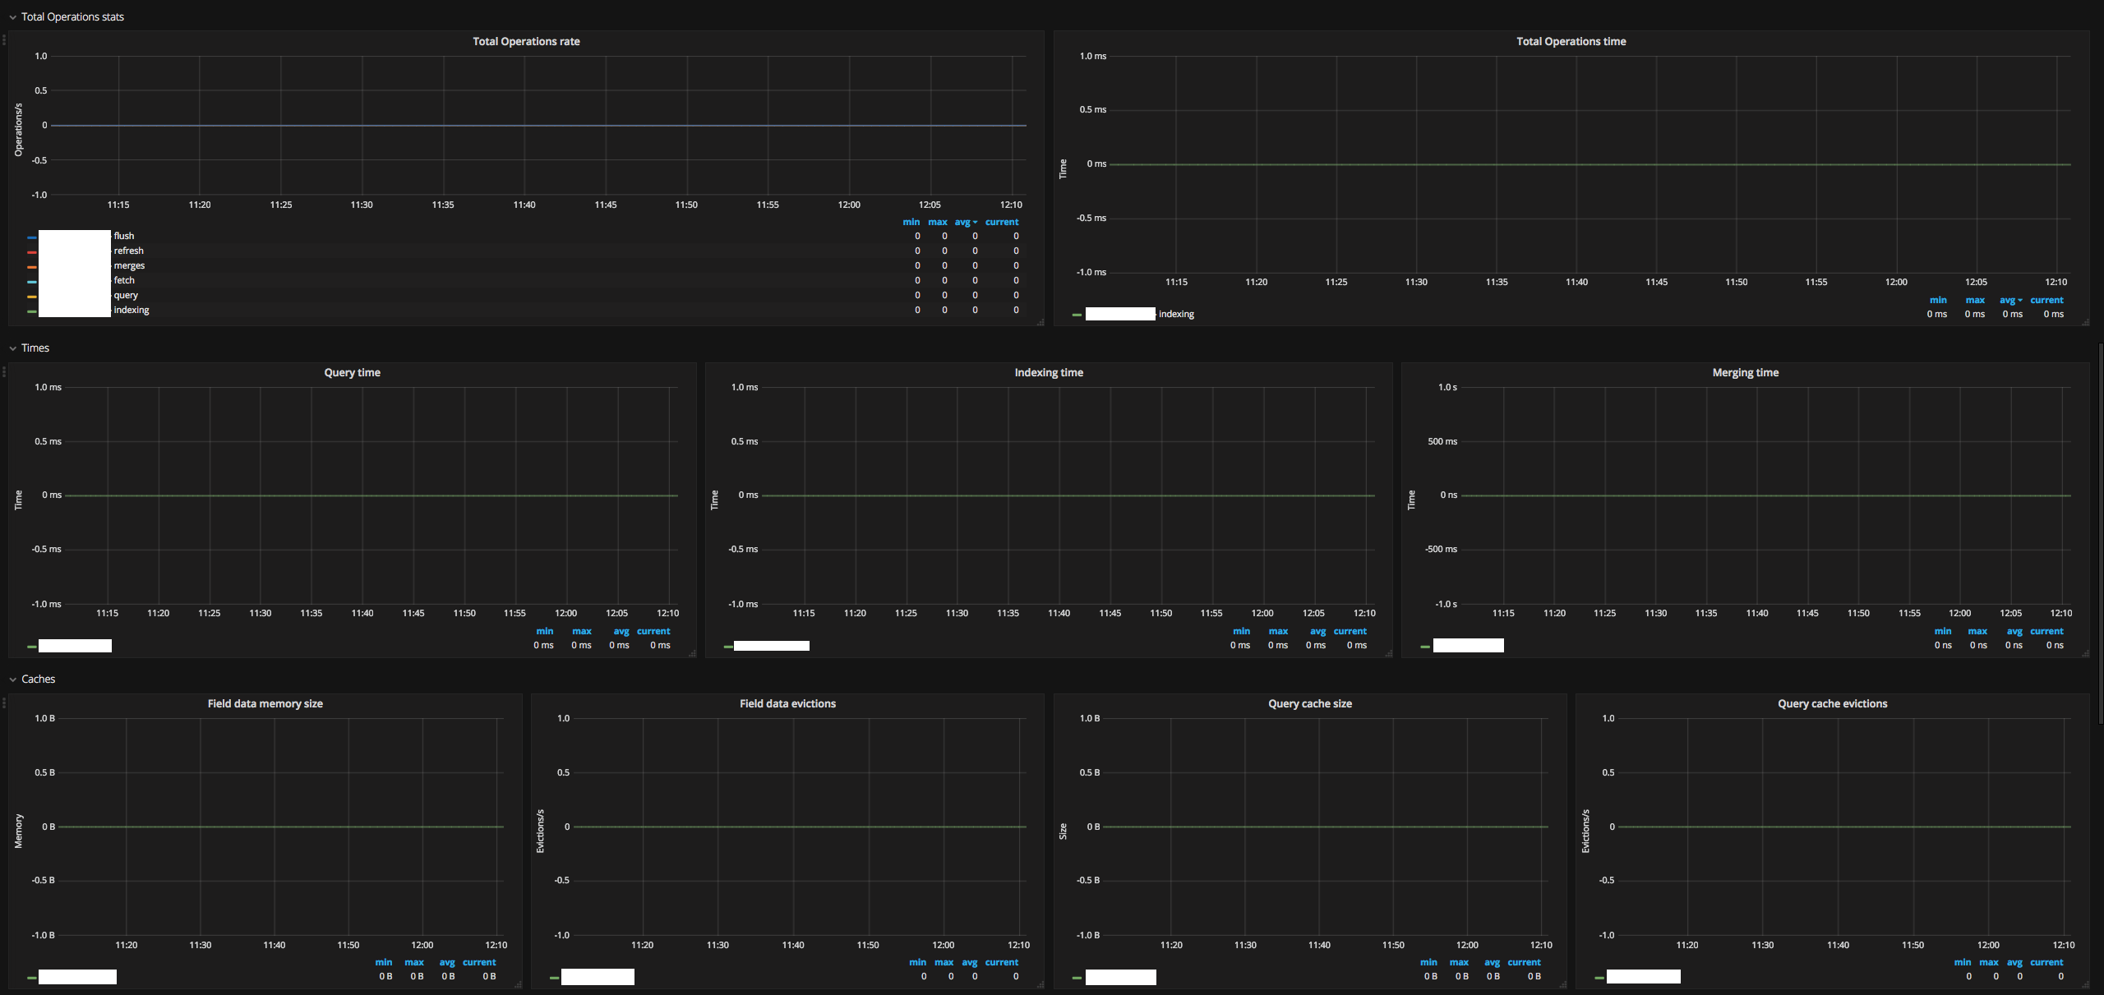2104x995 pixels.
Task: Sort Total Operations time legend by current
Action: tap(2046, 300)
